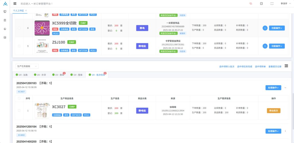Close the 个人工作区 tab
The width and height of the screenshot is (294, 143).
point(26,10)
